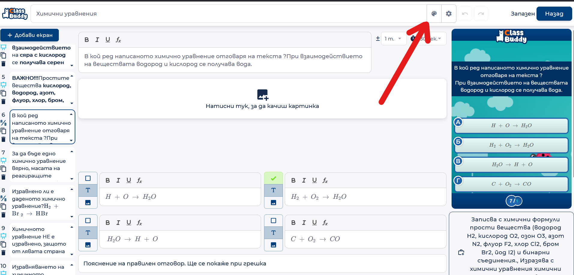Click the Химични уравнения title field
Viewport: 574px width, 275px height.
tap(228, 14)
